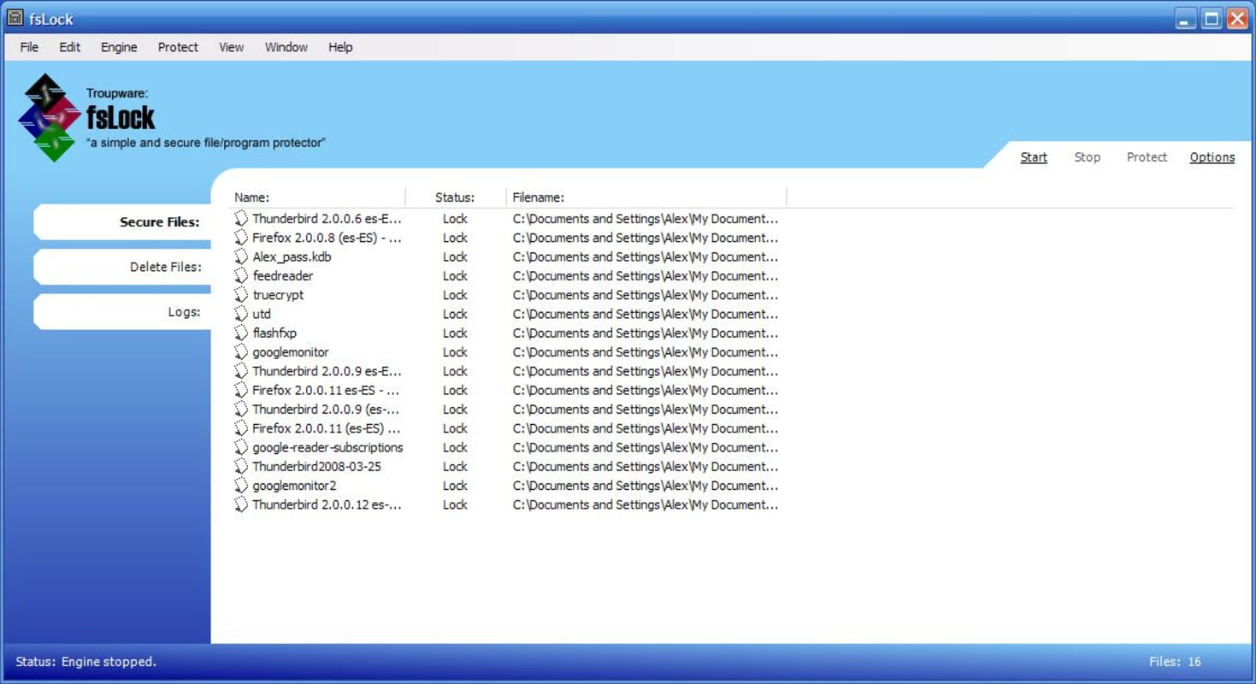Click the Protect link in top right
1256x684 pixels.
click(x=1147, y=157)
